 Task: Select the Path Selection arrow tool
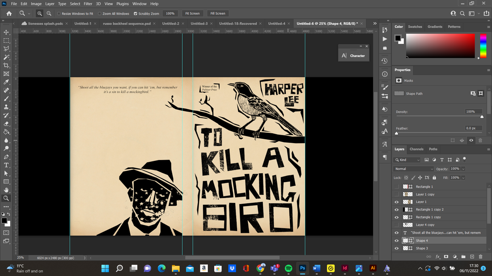(x=6, y=173)
